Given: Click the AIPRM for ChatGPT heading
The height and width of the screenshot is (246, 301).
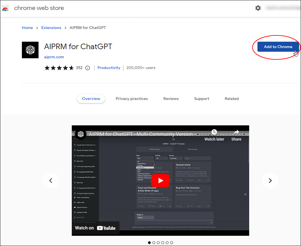Looking at the screenshot, I should 78,46.
